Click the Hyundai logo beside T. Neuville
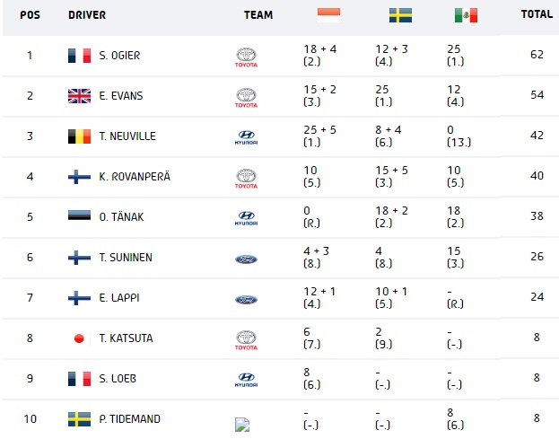Viewport: 559px width, 439px height. tap(246, 137)
